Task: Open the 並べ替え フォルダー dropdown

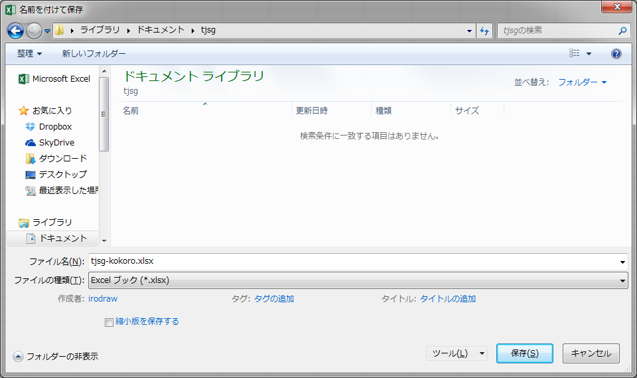Action: [x=582, y=82]
